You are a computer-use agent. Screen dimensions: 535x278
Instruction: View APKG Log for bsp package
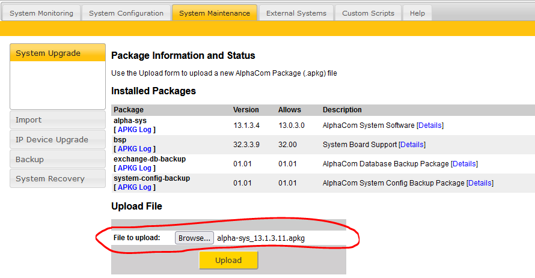point(135,149)
